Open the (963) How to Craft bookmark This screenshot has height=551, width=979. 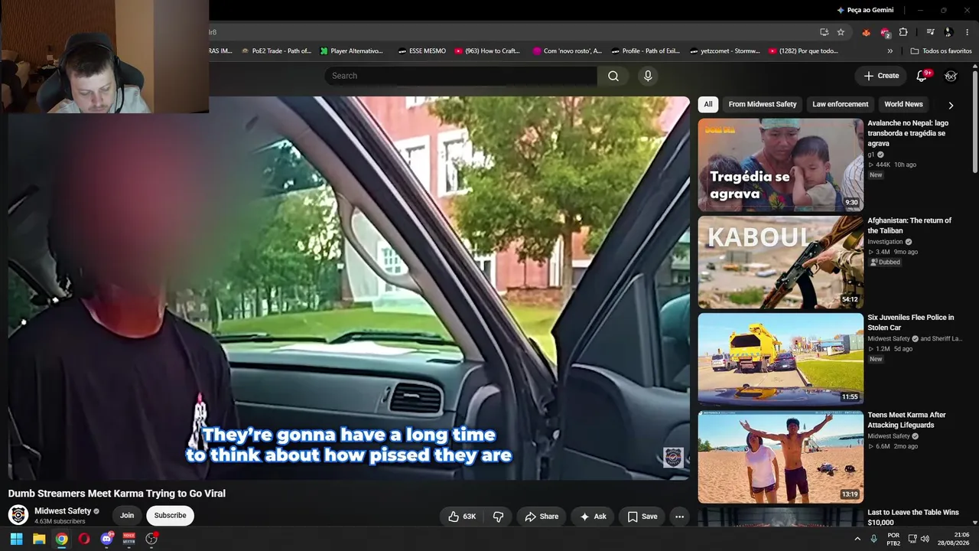[x=487, y=51]
